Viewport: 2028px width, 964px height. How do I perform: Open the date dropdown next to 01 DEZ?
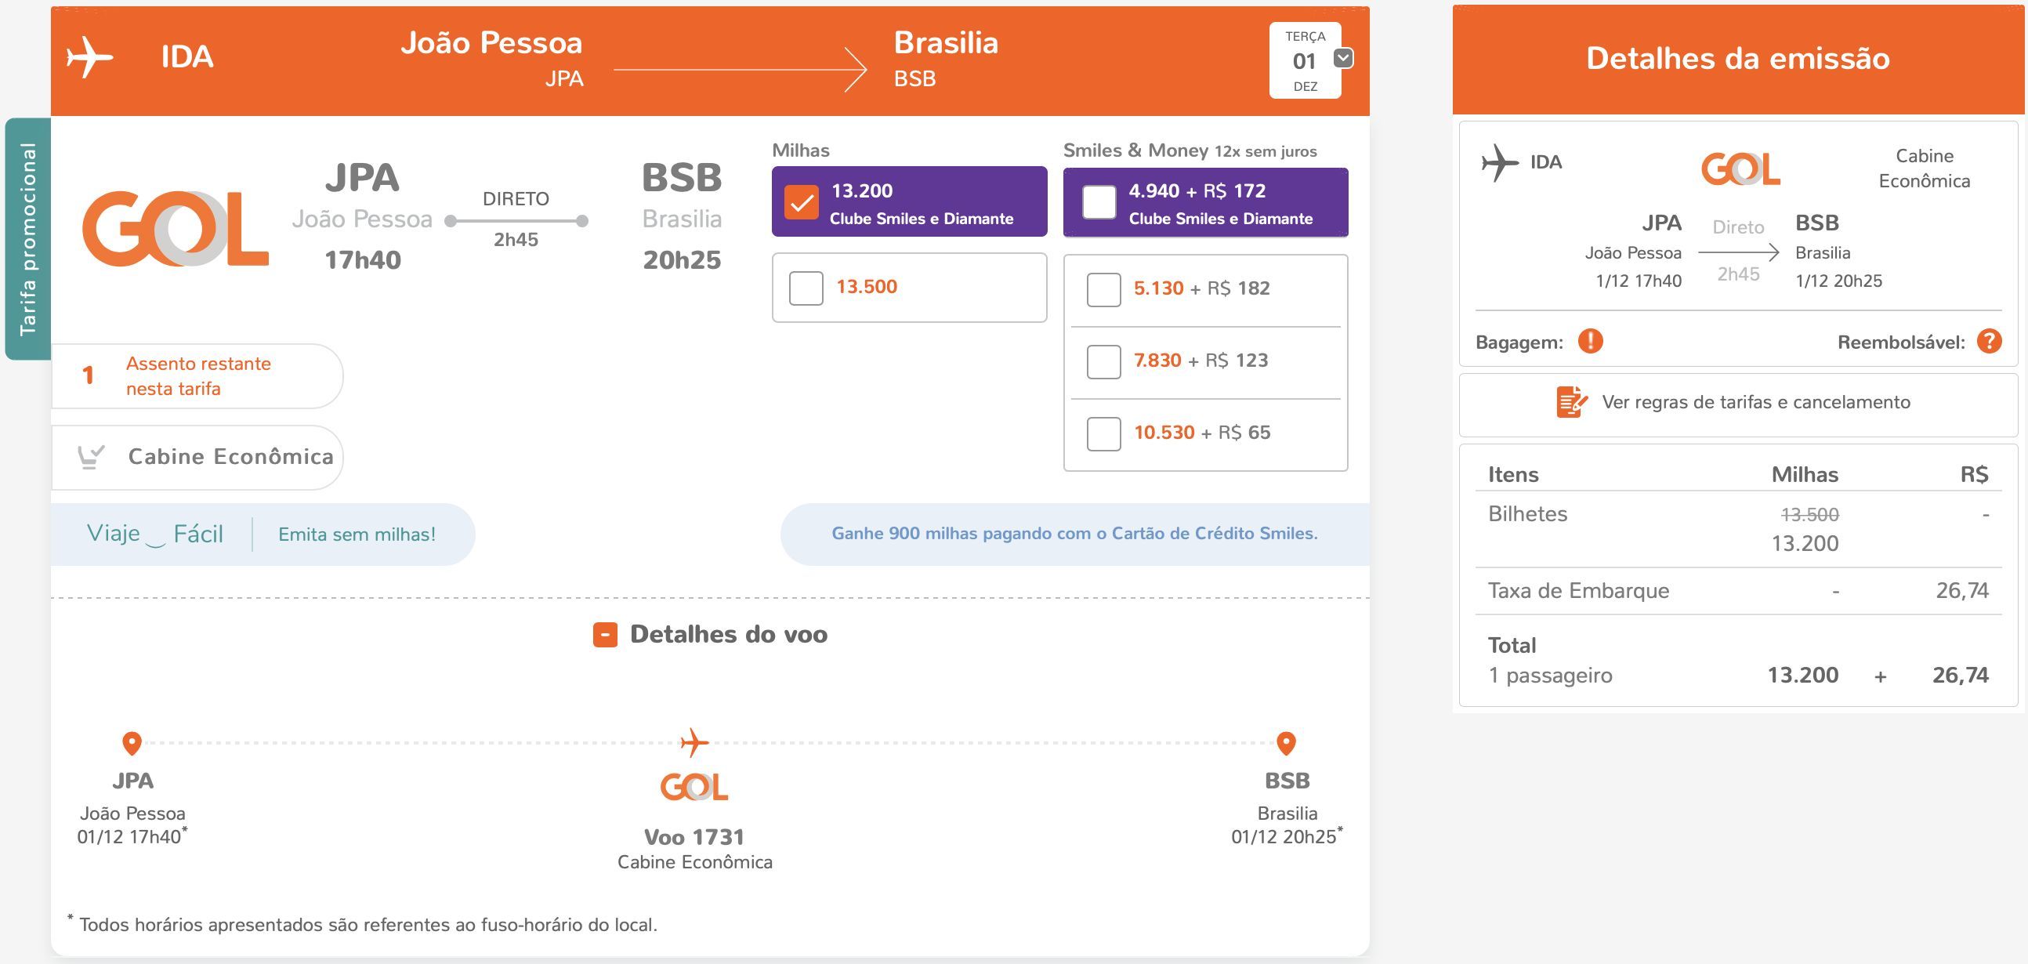pos(1343,58)
